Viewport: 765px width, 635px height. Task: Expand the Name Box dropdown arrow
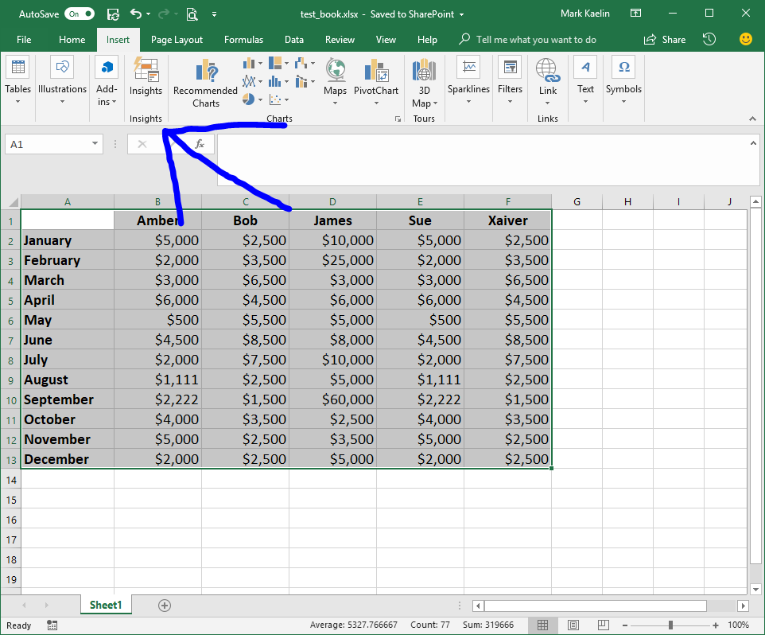point(95,144)
